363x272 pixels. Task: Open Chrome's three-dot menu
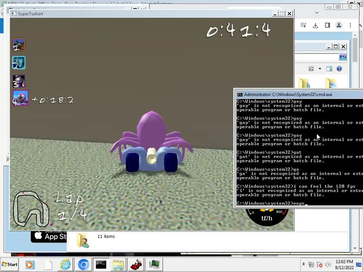350,25
